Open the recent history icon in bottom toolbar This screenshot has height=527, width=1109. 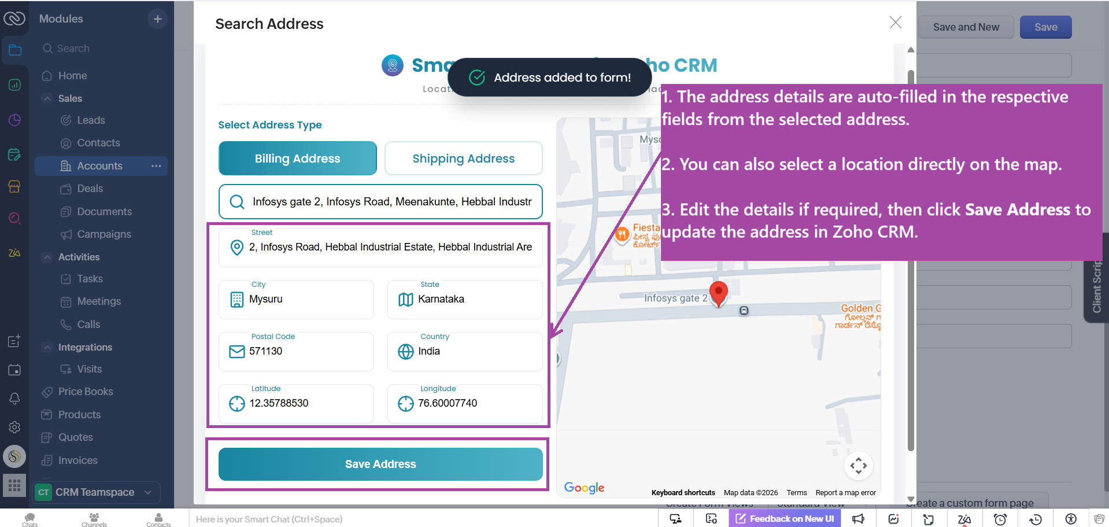point(1034,519)
